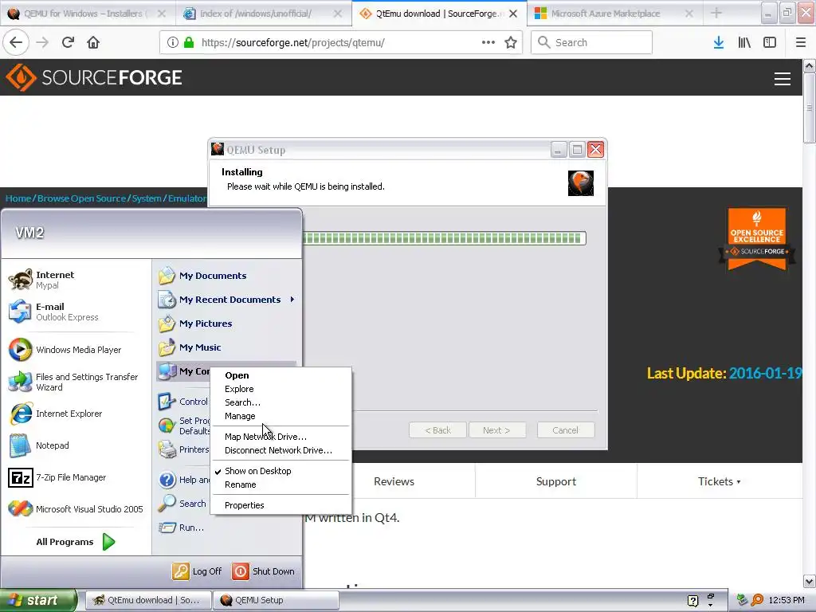Open Outlook Express E-mail
This screenshot has width=816, height=612.
76,312
